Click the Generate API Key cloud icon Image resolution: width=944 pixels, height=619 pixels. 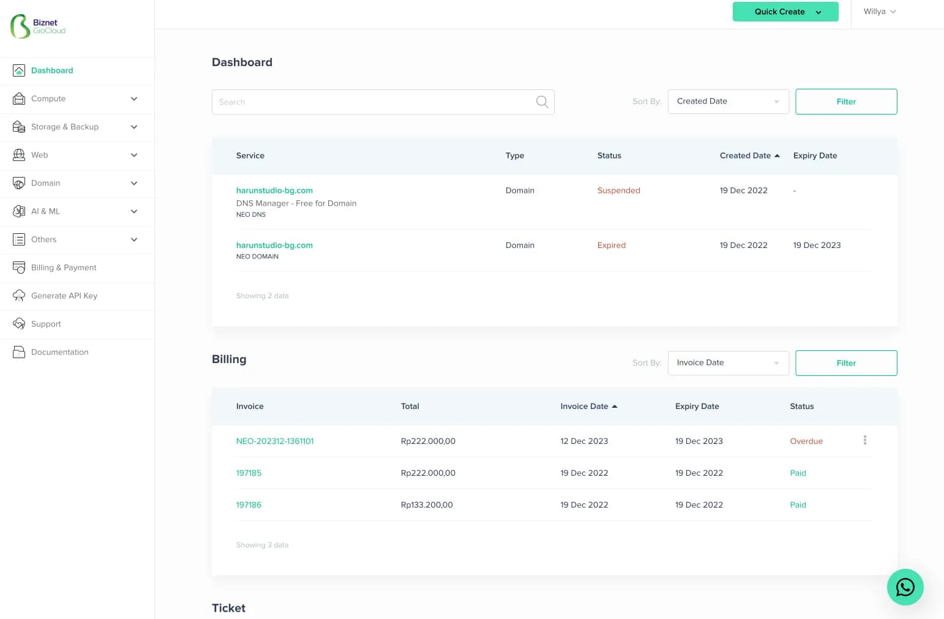[19, 296]
